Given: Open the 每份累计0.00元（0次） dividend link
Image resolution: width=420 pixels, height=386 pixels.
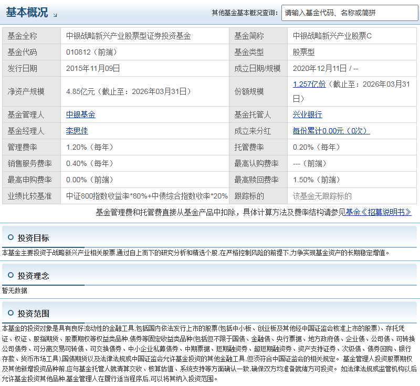Looking at the screenshot, I should [331, 131].
